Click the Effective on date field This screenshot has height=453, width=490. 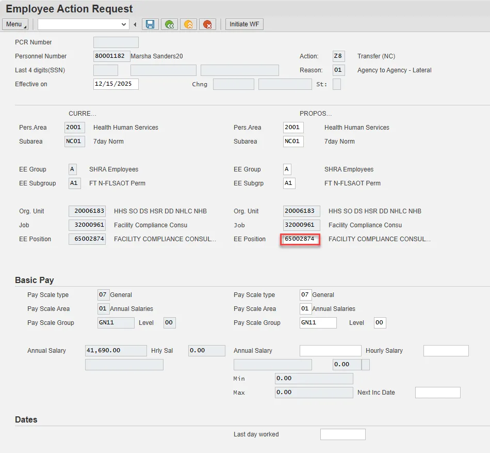pyautogui.click(x=116, y=84)
